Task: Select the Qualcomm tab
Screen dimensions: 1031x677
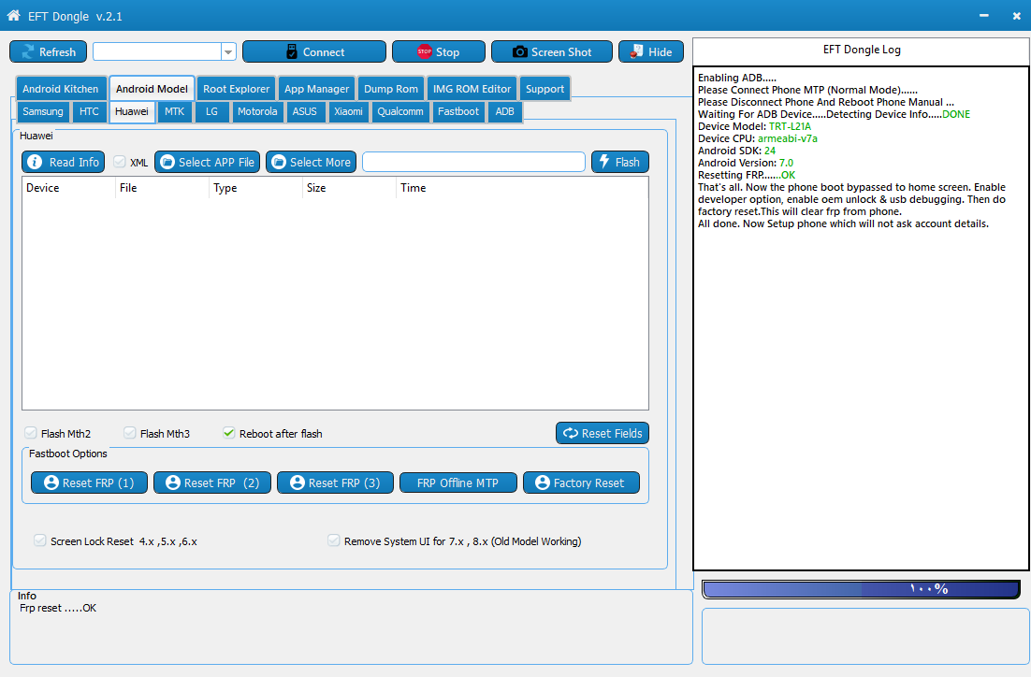Action: [399, 111]
